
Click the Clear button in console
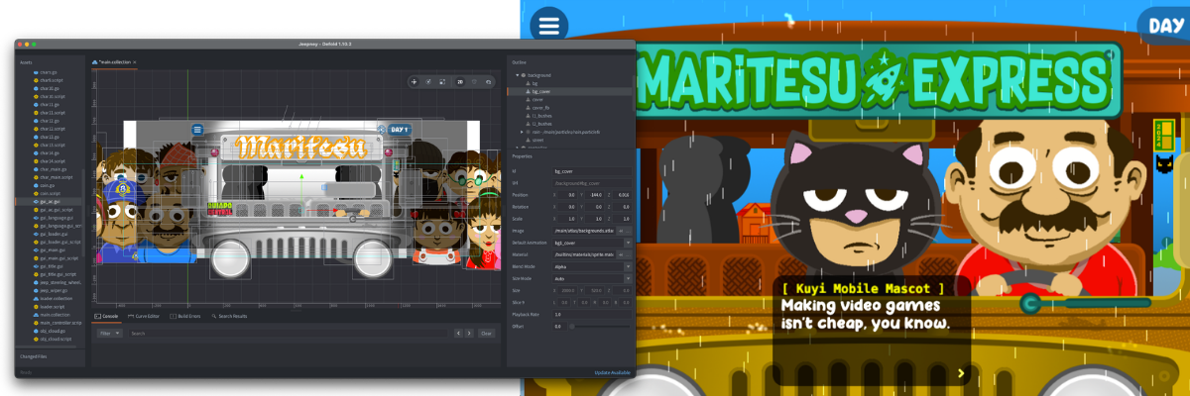[486, 334]
